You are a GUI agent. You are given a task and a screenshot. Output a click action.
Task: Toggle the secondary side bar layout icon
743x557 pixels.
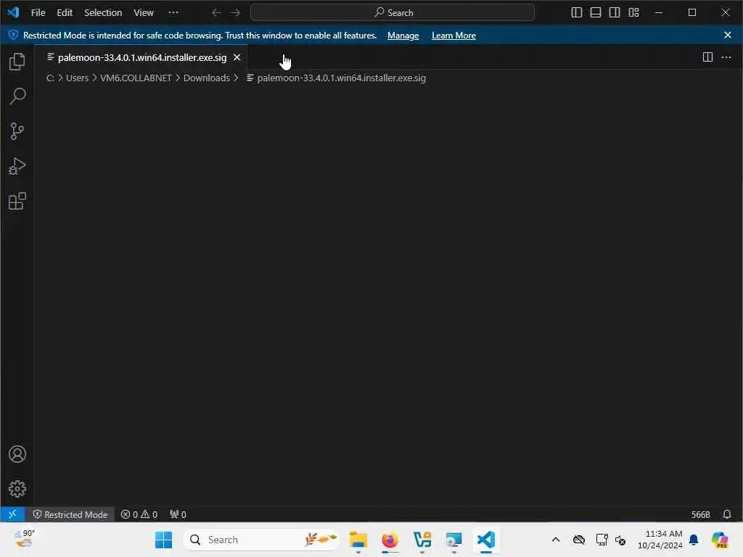(x=615, y=13)
